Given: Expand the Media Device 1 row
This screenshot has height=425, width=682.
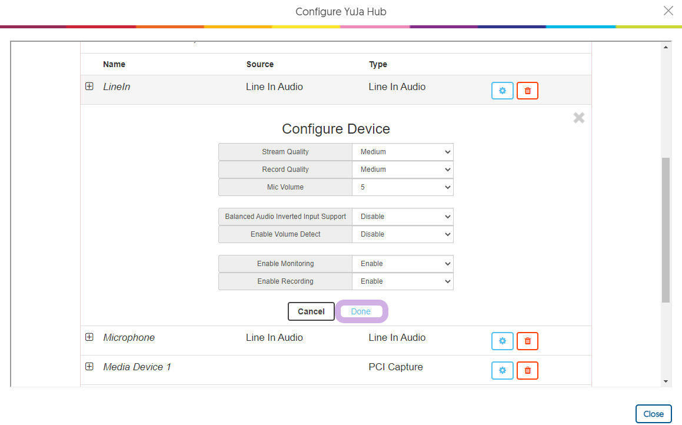Looking at the screenshot, I should (89, 367).
